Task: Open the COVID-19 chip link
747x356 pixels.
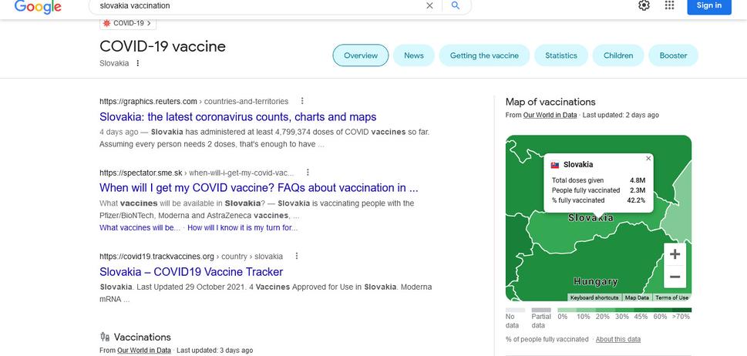Action: (128, 23)
